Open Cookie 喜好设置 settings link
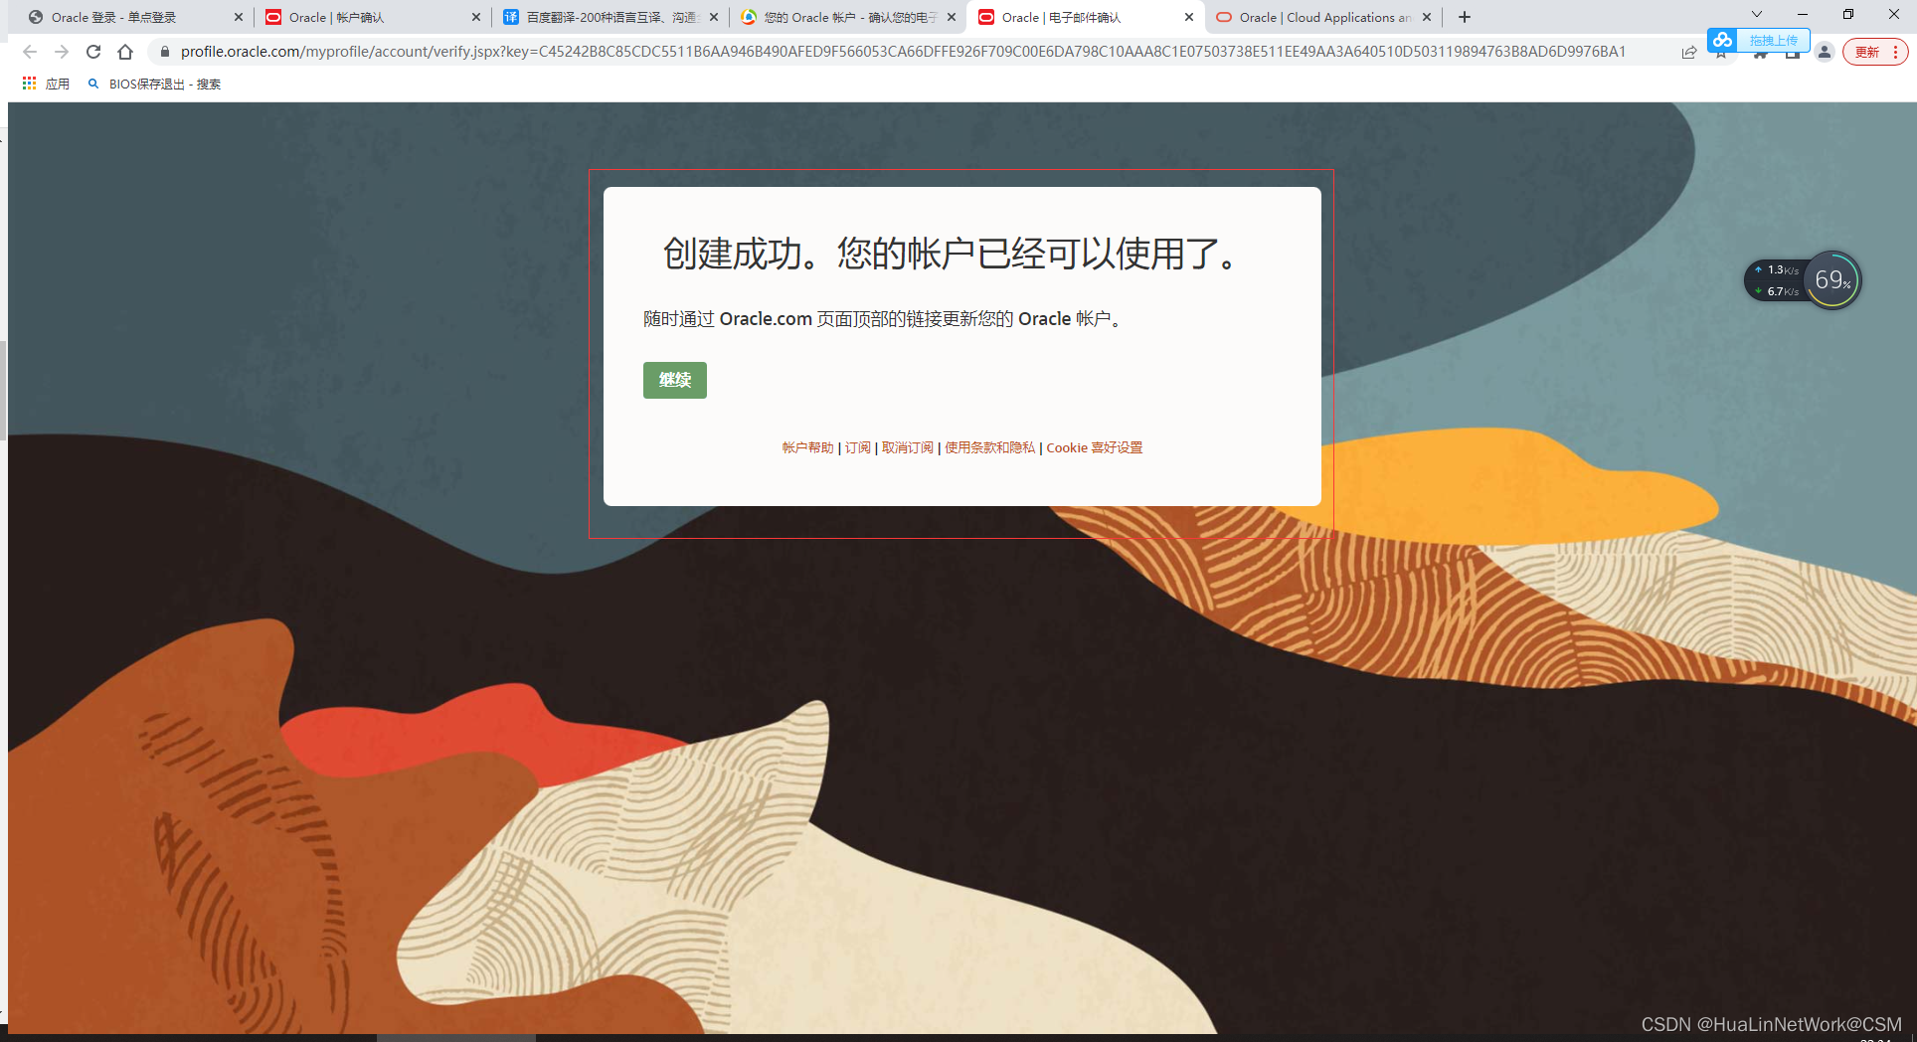 1094,447
